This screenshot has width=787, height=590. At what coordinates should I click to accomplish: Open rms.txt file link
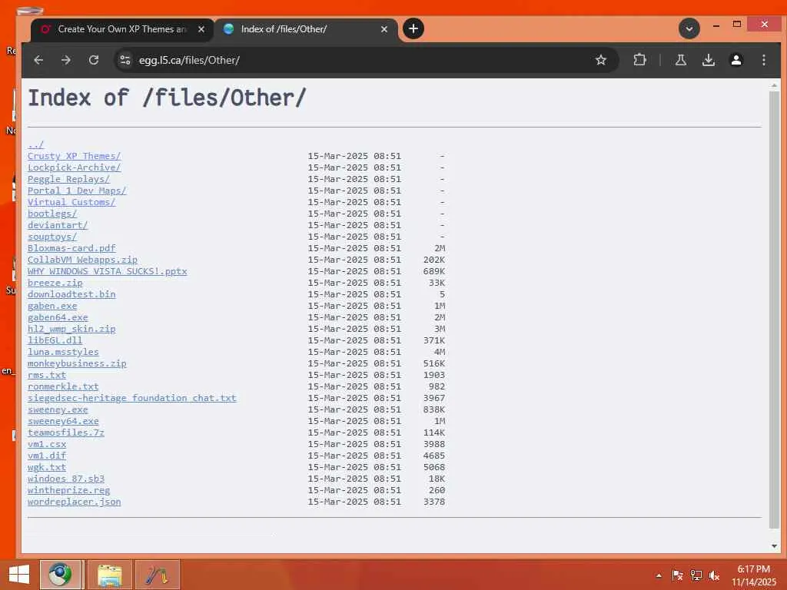pos(47,375)
